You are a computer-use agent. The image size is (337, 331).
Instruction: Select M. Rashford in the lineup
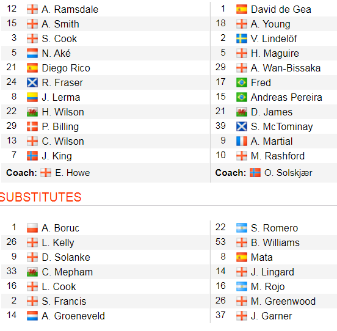point(278,156)
